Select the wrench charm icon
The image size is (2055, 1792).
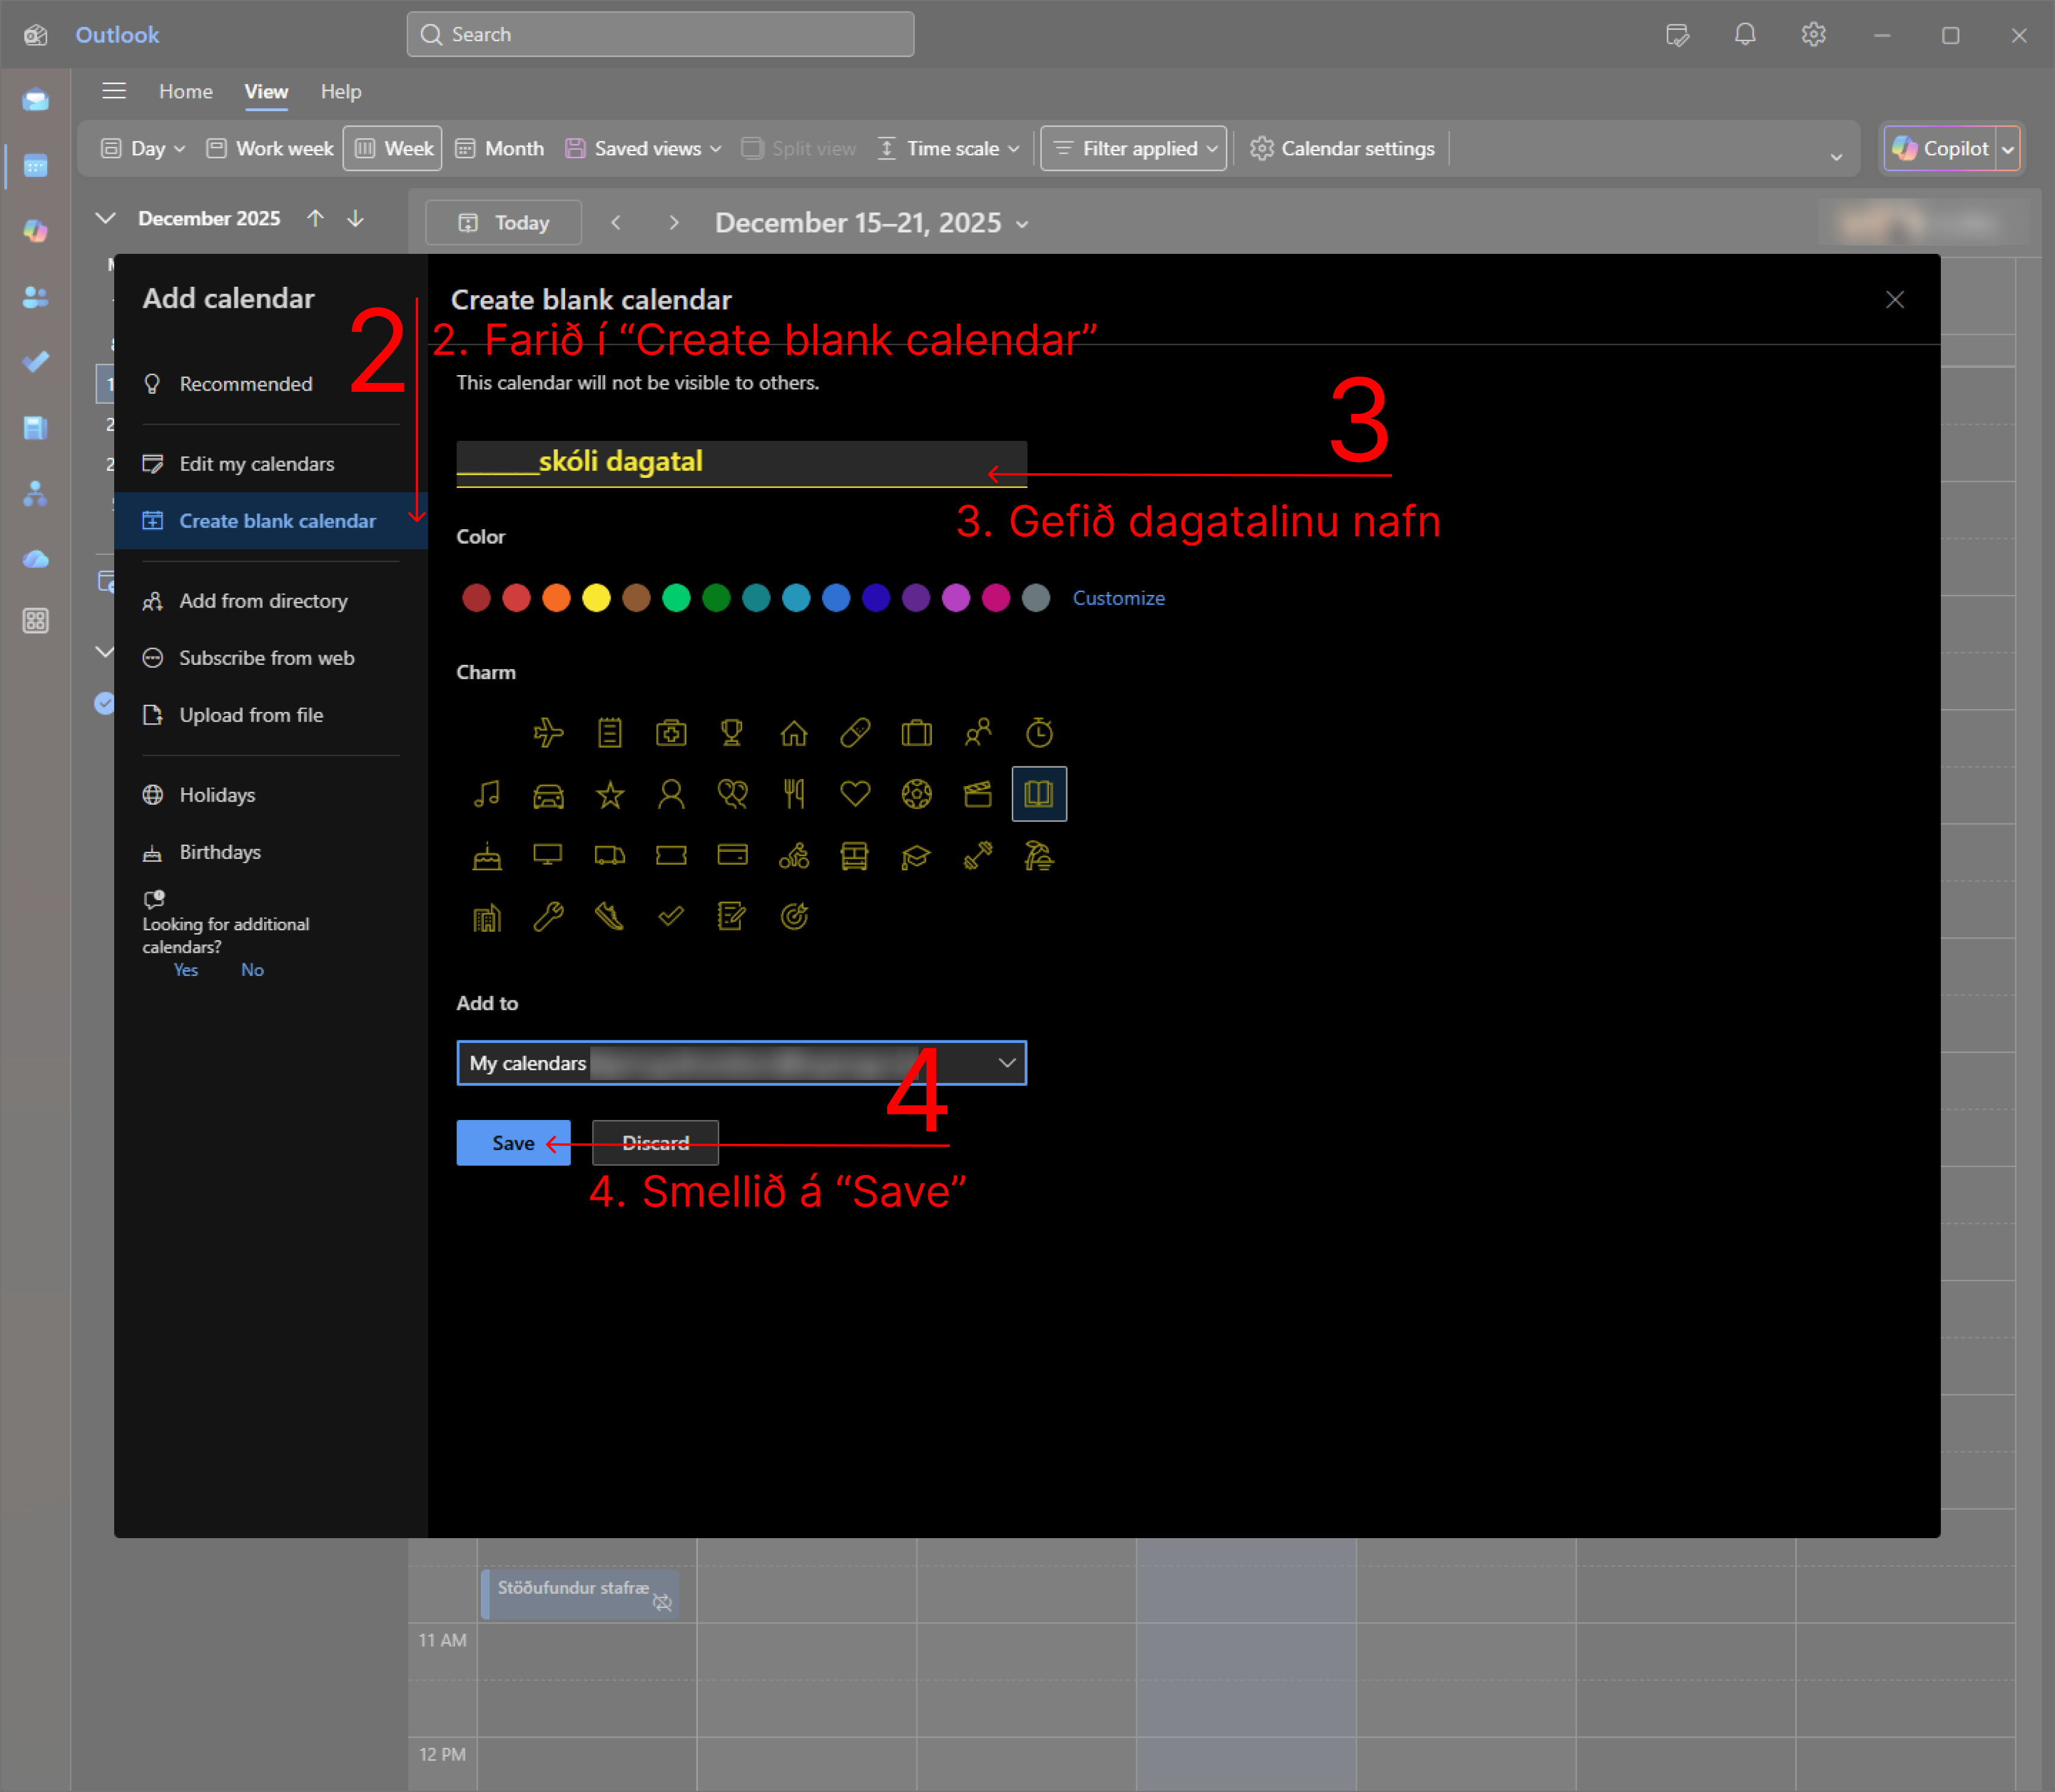548,917
